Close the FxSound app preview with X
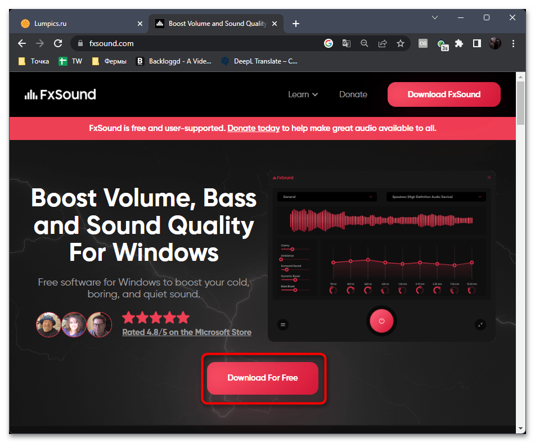The image size is (535, 443). point(489,177)
